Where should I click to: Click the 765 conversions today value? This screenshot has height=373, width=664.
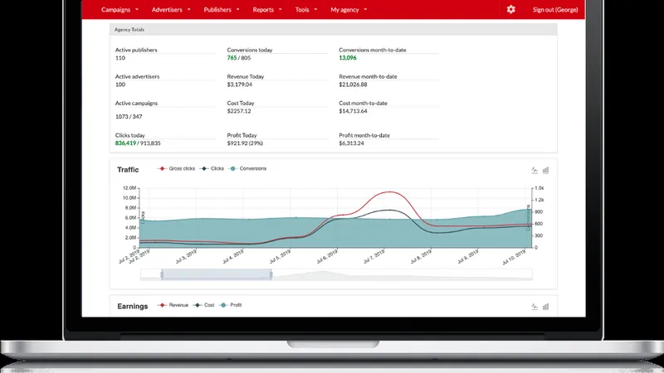click(232, 58)
